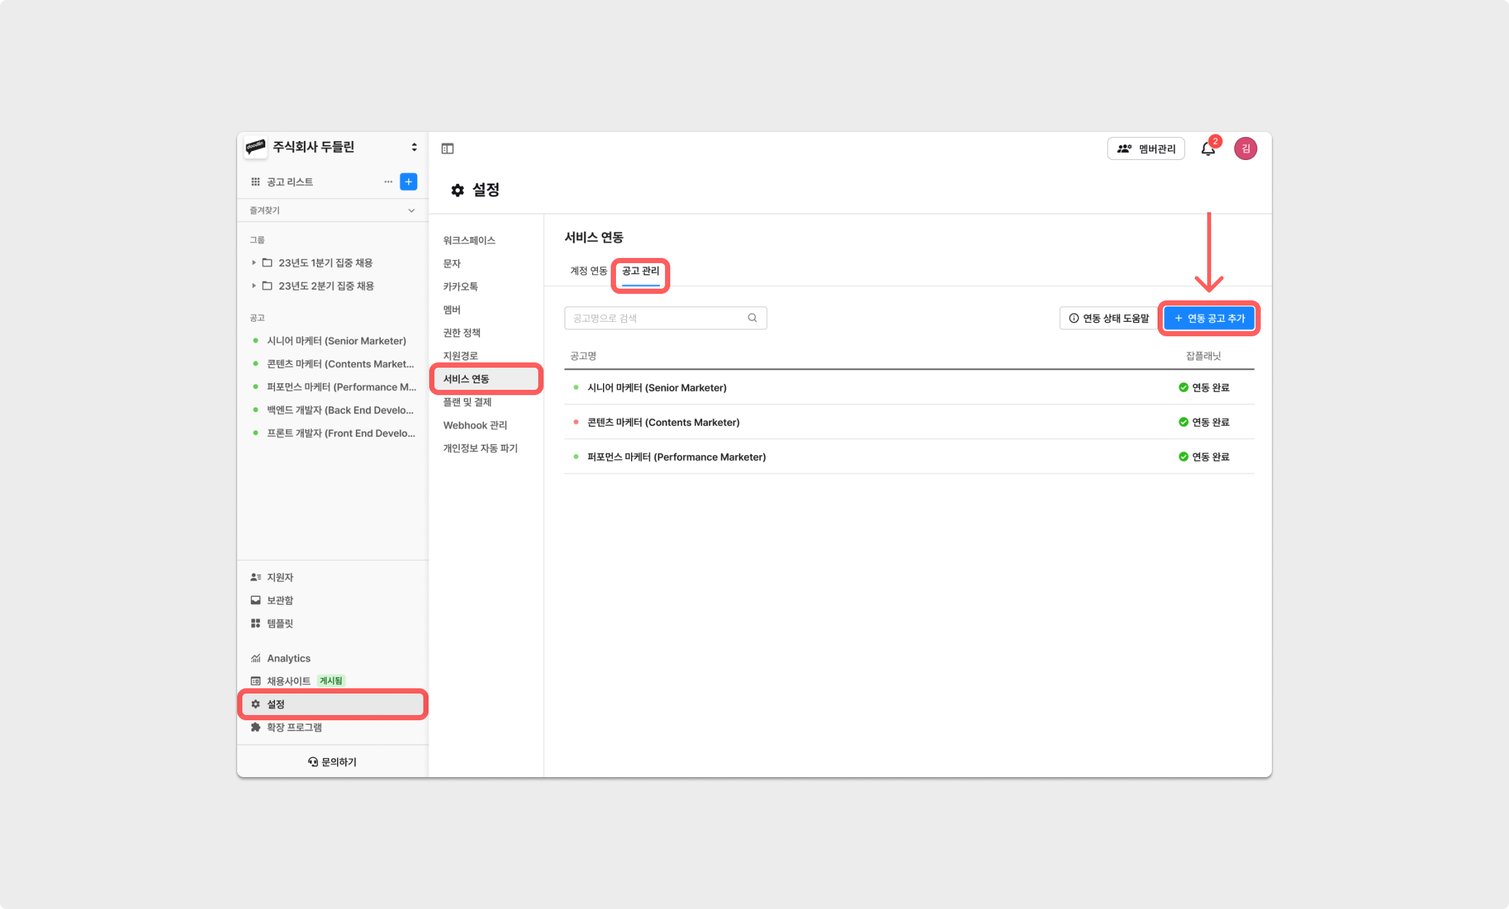1509x909 pixels.
Task: Expand the 23년도 2분기 집중 채용 folder
Action: coord(254,286)
